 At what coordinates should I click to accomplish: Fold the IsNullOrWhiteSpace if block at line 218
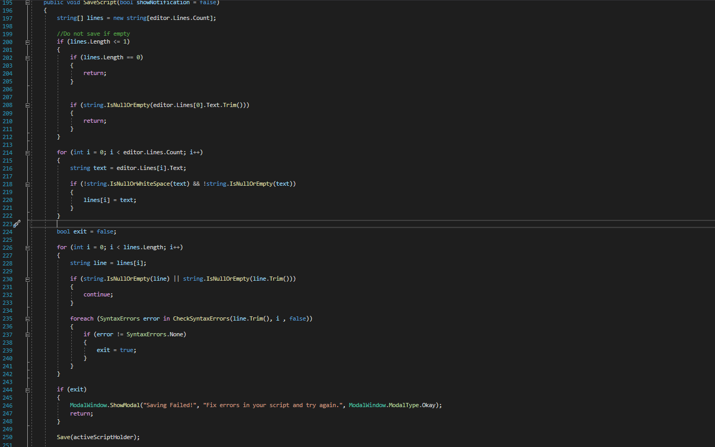pyautogui.click(x=27, y=184)
